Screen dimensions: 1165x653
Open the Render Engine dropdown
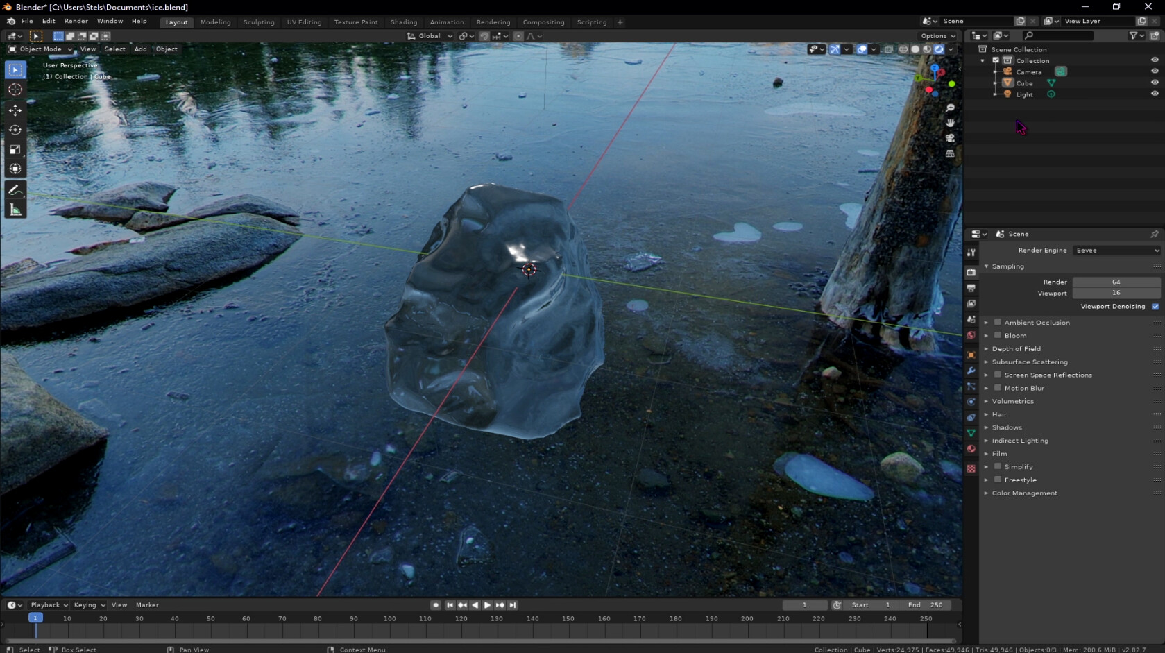1116,250
